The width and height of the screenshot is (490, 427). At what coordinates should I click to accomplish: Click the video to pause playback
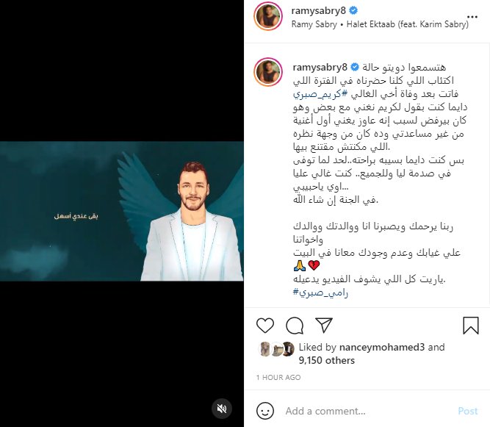tap(122, 211)
